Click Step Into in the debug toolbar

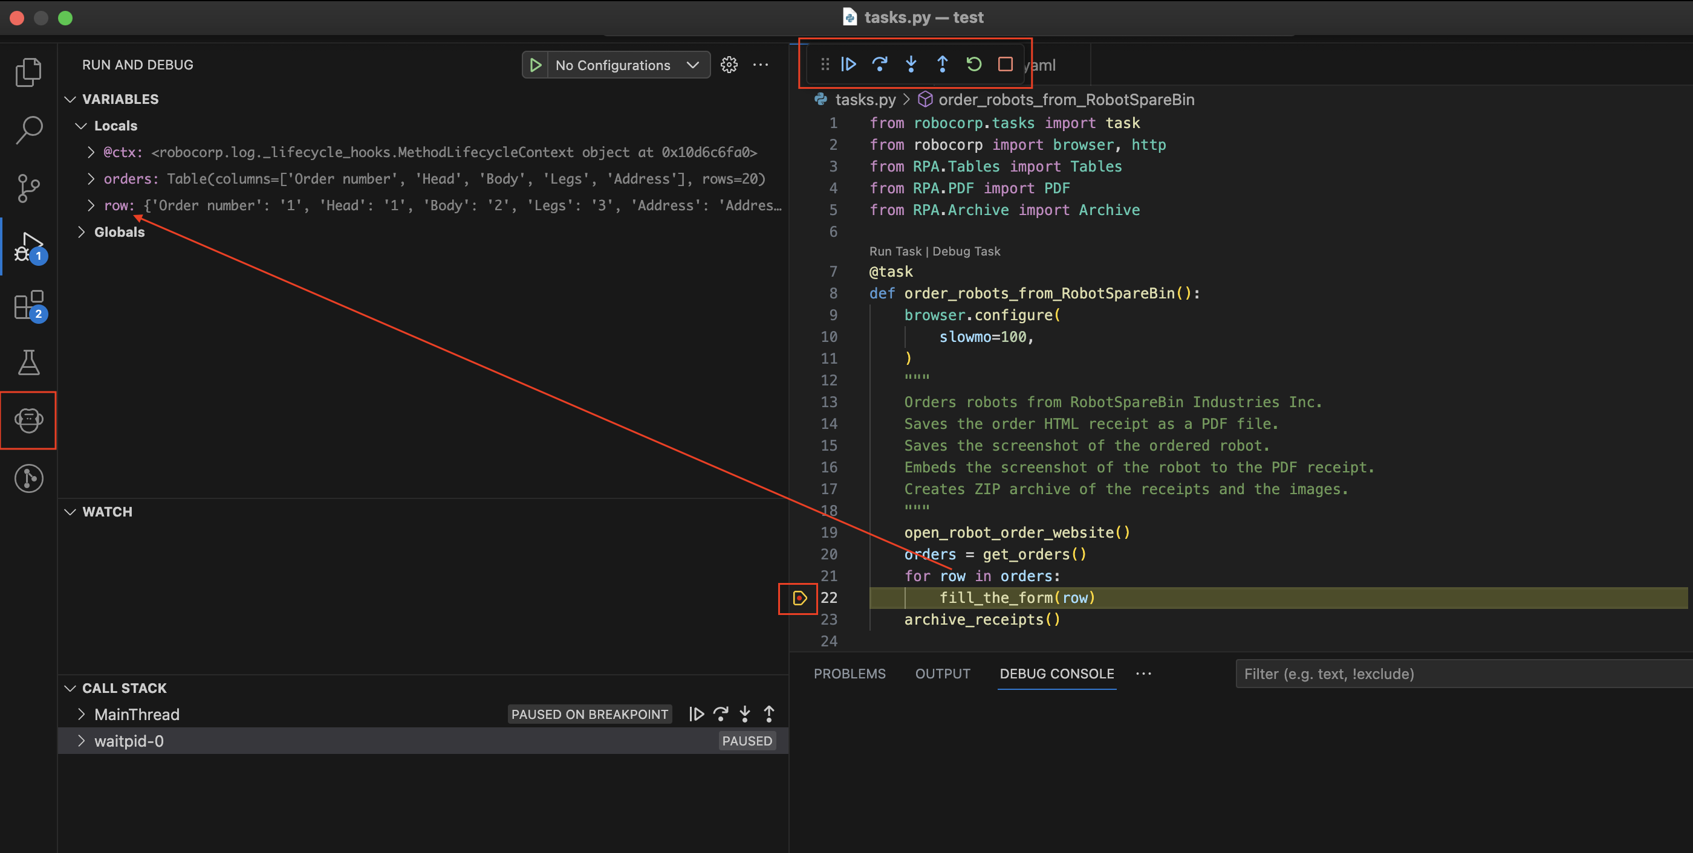(911, 65)
